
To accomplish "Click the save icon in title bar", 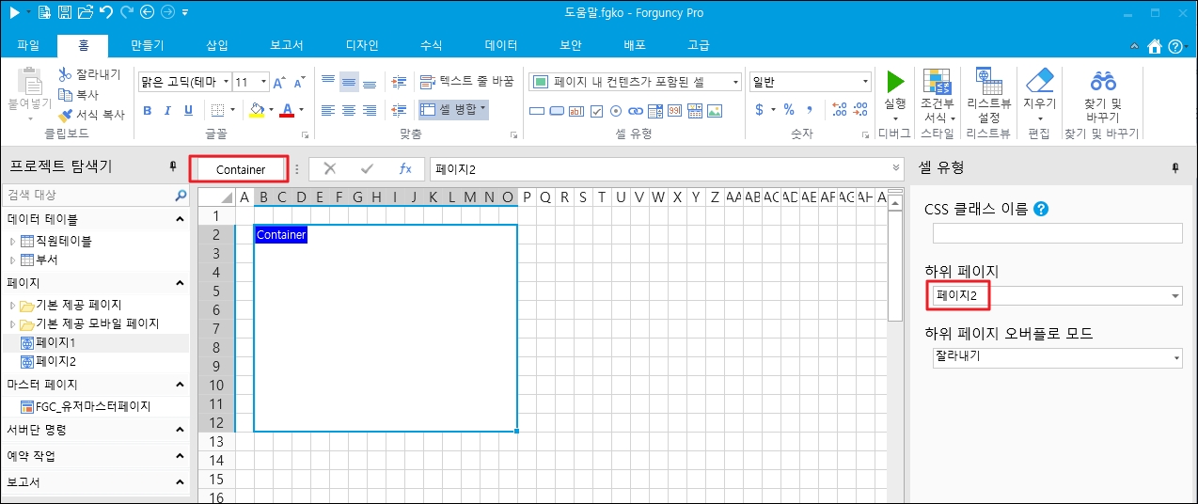I will [x=65, y=12].
